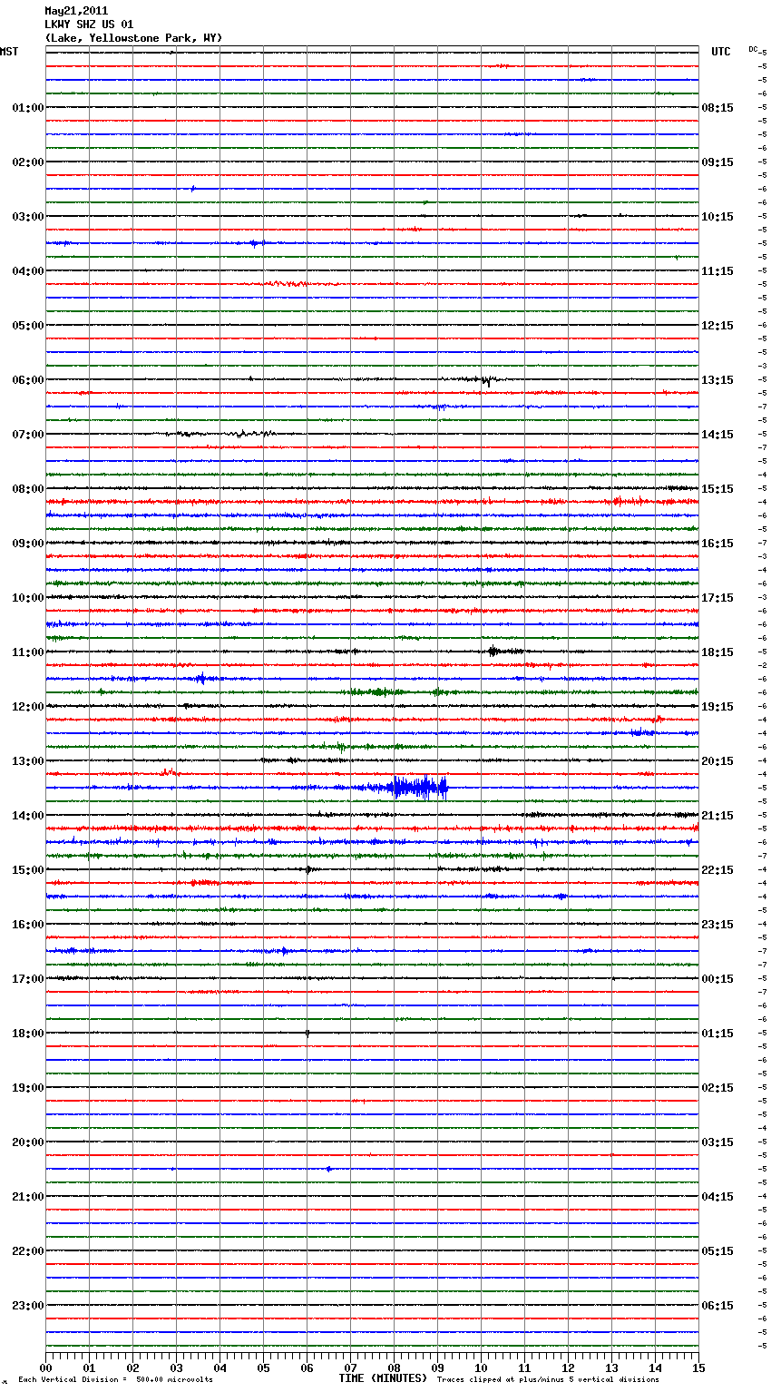Select the 12:00 MST time label
Viewport: 771px width, 1392px height.
coord(27,707)
